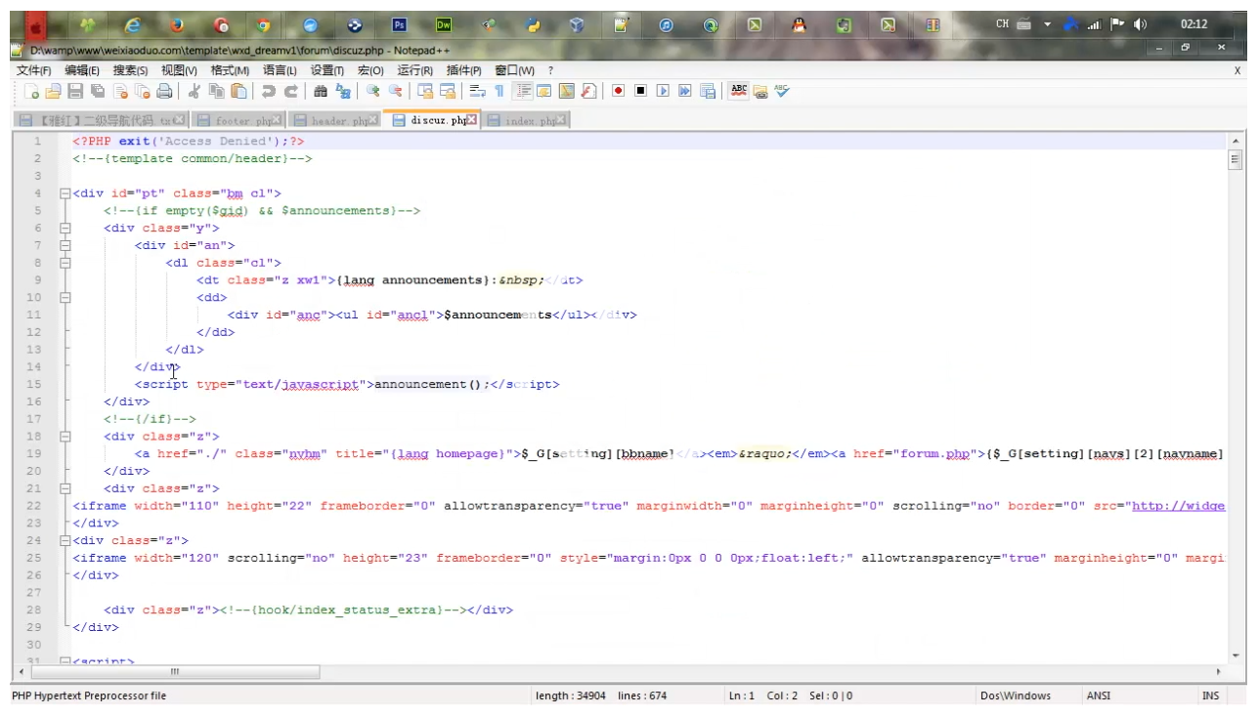Click the Close All documents toolbar icon

tap(143, 91)
